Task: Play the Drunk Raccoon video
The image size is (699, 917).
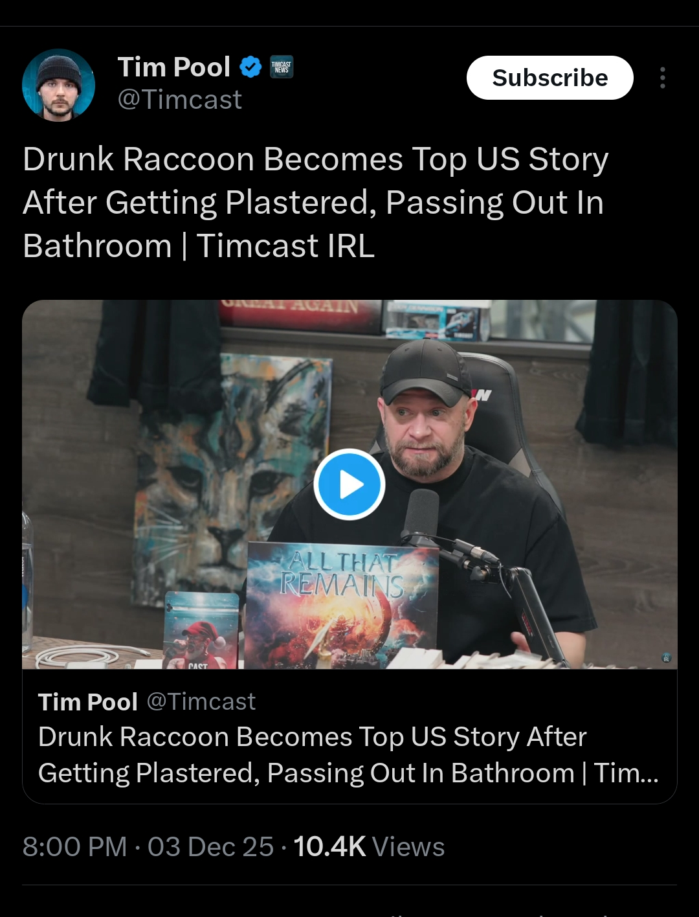Action: pyautogui.click(x=349, y=484)
